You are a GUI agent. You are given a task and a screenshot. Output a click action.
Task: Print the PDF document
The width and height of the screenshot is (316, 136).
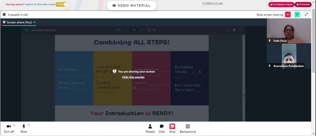click(234, 30)
